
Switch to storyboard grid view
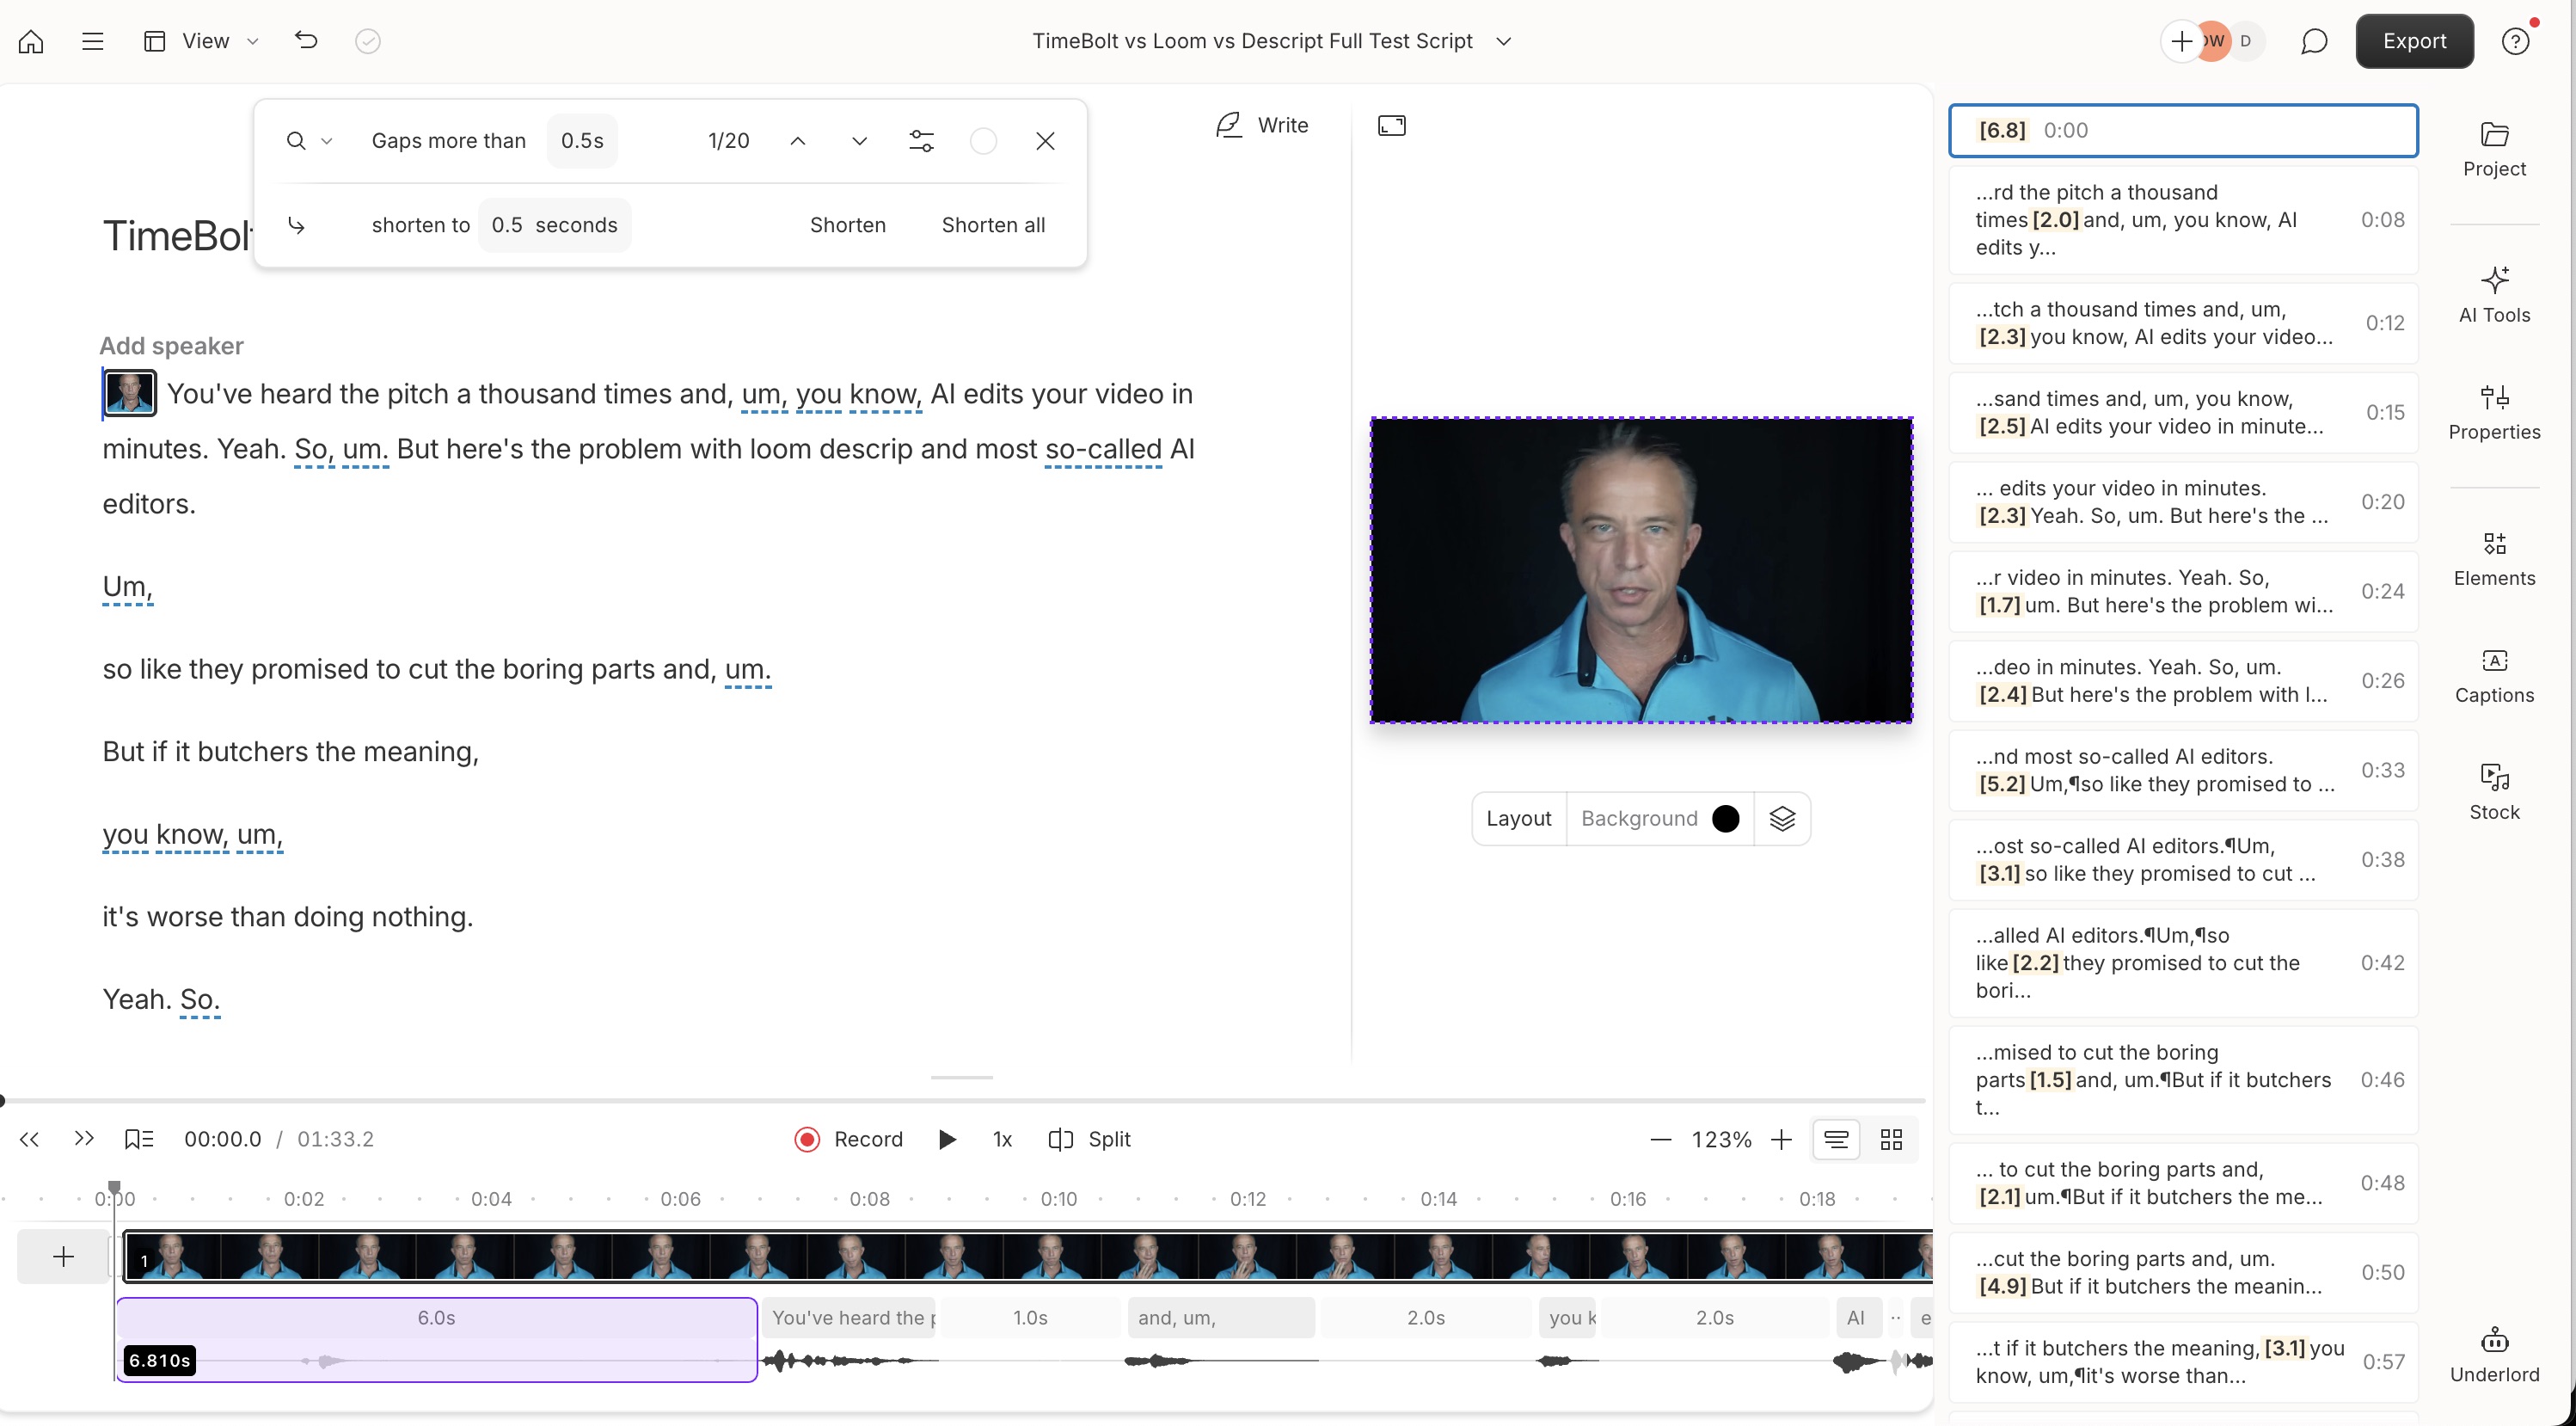click(1891, 1139)
